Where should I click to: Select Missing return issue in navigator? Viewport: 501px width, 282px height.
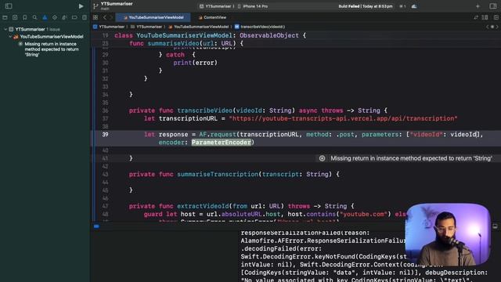[x=48, y=49]
